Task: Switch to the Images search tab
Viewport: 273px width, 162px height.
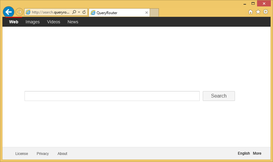Action: pos(33,22)
